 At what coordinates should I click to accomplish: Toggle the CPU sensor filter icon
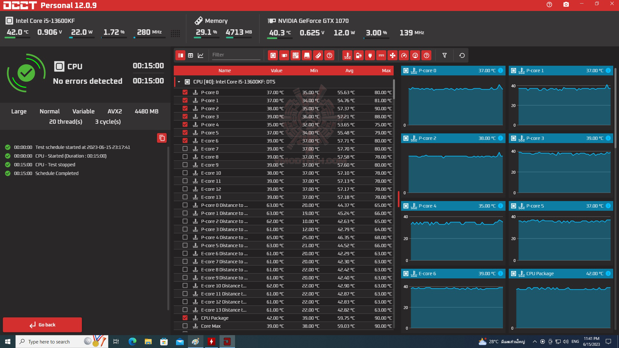click(273, 55)
